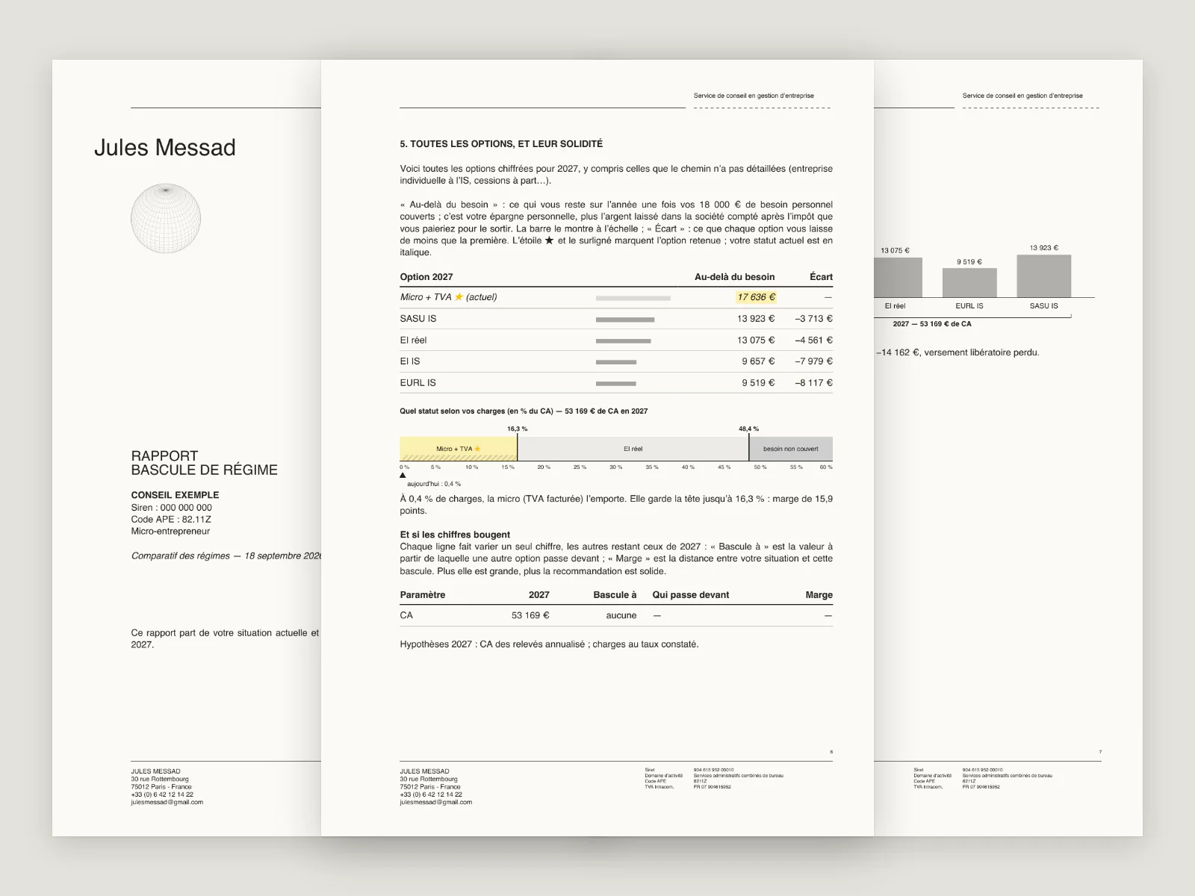The width and height of the screenshot is (1195, 896).
Task: Click the SASU IS bar in right page chart
Action: (x=1043, y=276)
